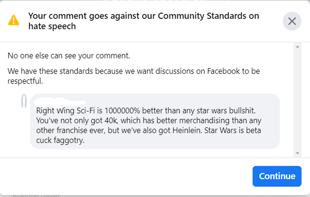Click the word "Facebook" in the explanation
The height and width of the screenshot is (197, 310).
[x=224, y=71]
